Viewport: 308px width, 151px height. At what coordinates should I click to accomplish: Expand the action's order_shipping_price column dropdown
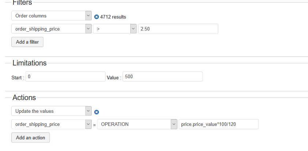pyautogui.click(x=51, y=124)
